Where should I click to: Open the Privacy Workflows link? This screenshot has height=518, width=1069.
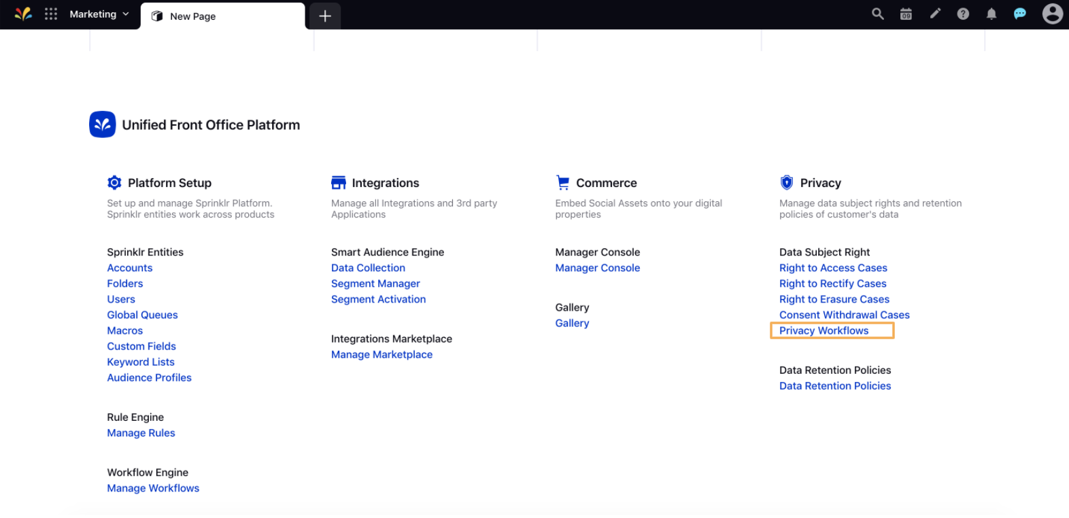(x=824, y=330)
